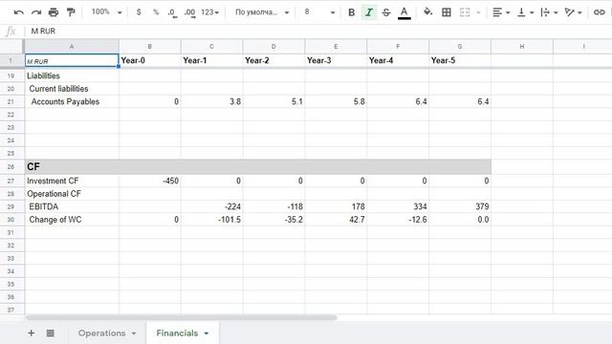Open the font family dropdown
This screenshot has width=612, height=344.
click(x=261, y=12)
